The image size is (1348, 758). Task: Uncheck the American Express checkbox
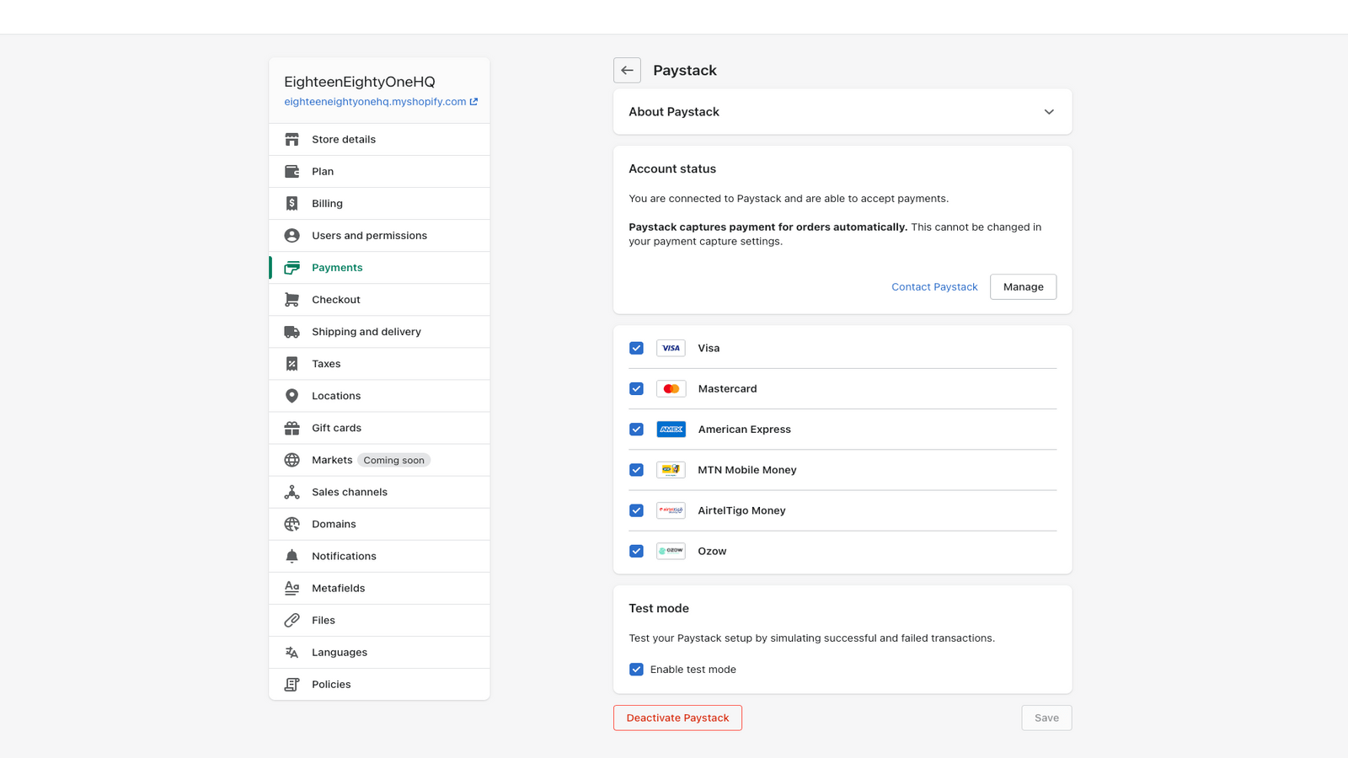pos(636,430)
